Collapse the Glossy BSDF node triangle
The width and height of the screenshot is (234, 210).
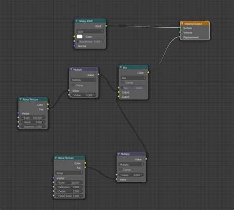[x=77, y=21]
